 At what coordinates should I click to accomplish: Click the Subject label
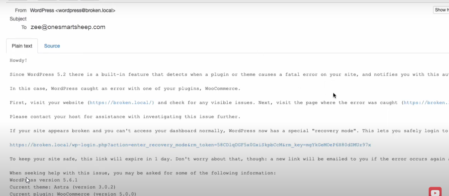[x=18, y=19]
